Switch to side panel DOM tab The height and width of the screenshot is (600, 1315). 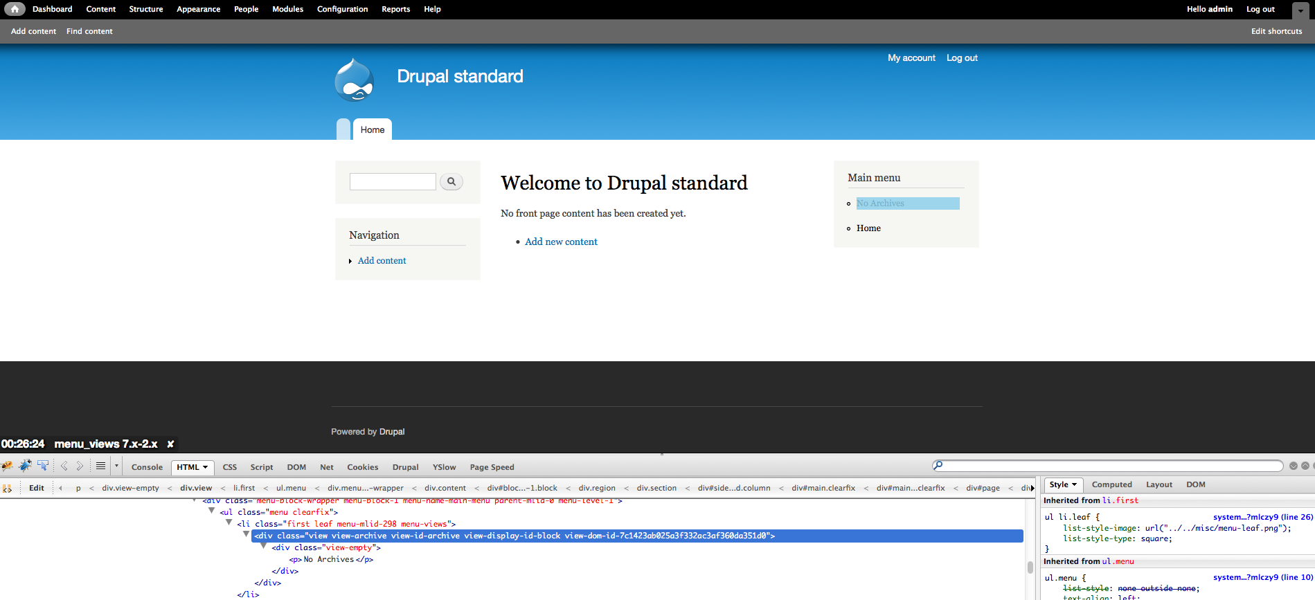click(x=1196, y=484)
